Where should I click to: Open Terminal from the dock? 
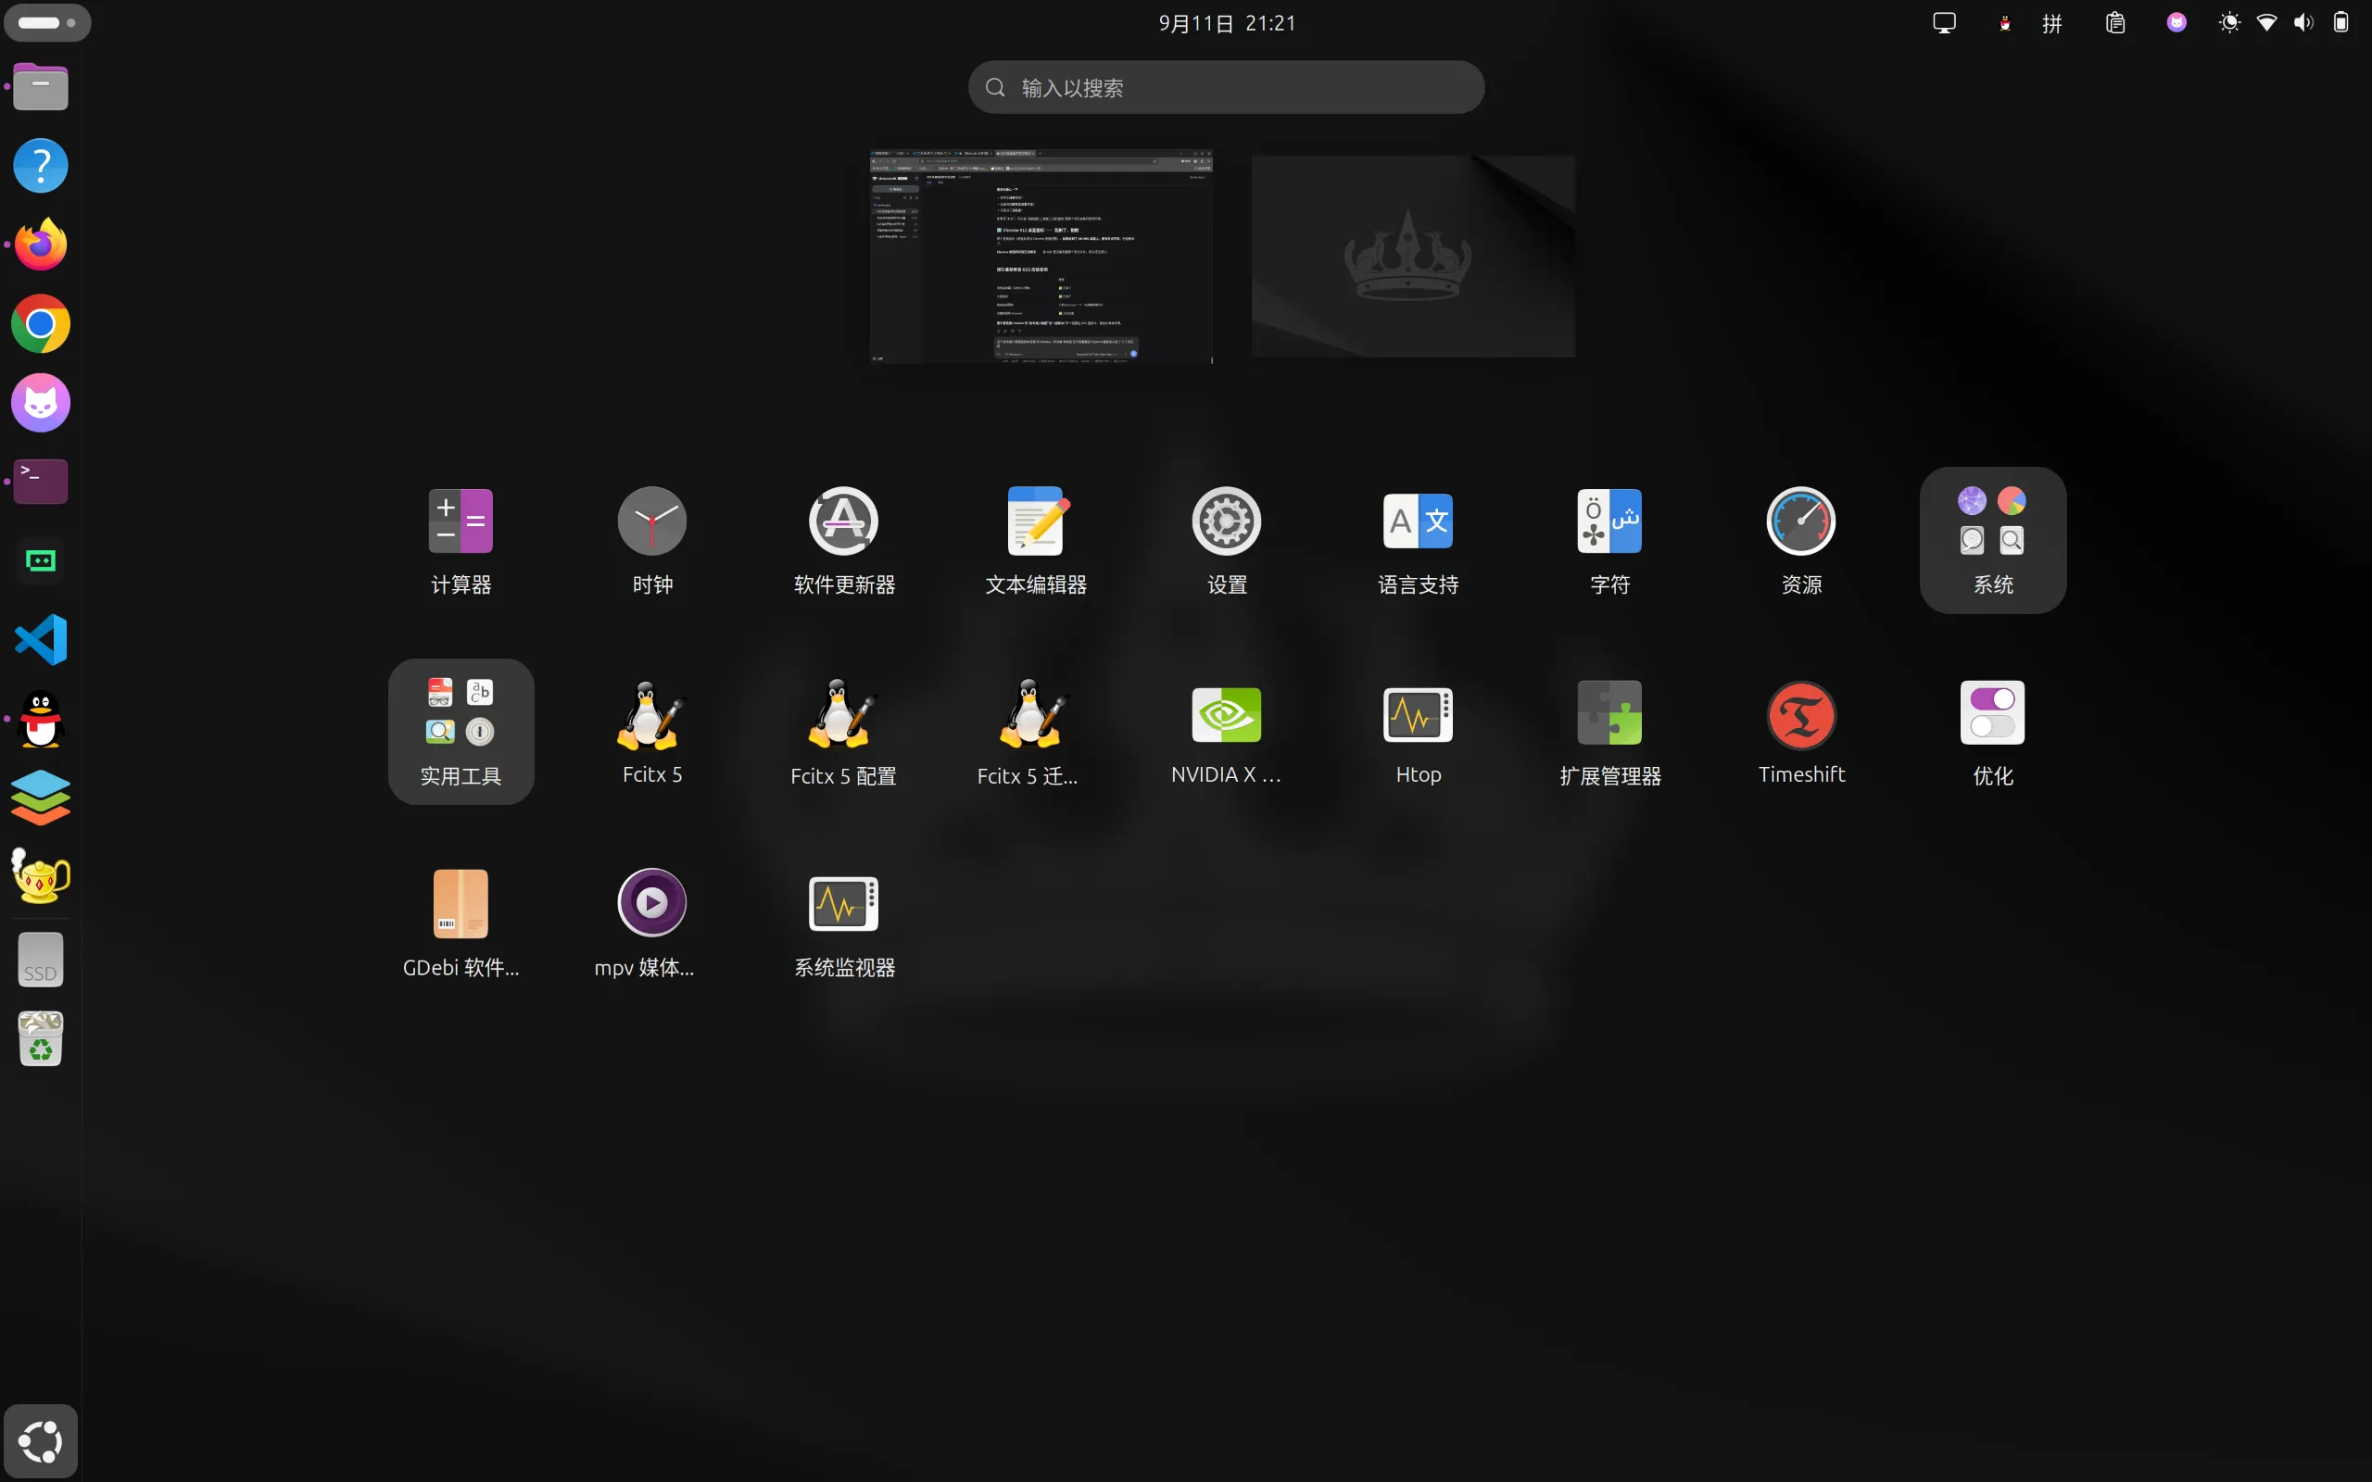click(40, 482)
